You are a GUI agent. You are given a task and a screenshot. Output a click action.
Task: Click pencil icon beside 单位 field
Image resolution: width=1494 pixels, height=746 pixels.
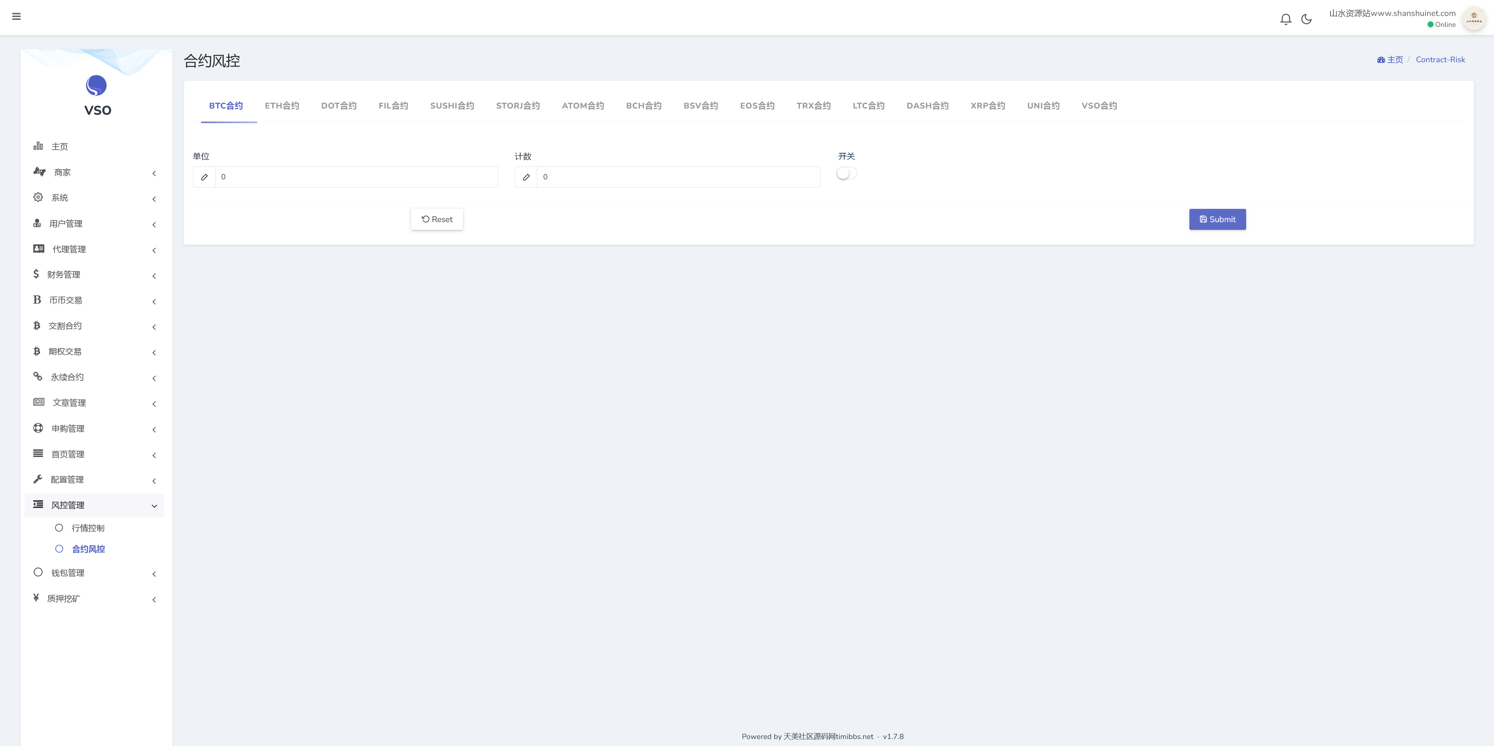(204, 177)
